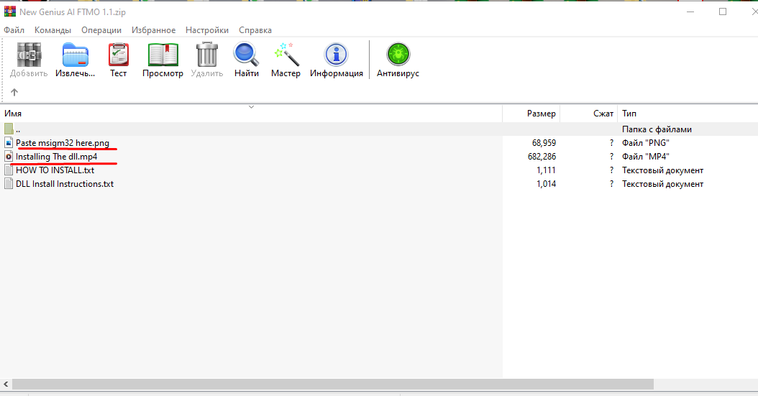Select HOW TO INSTALL.txt file

(55, 170)
